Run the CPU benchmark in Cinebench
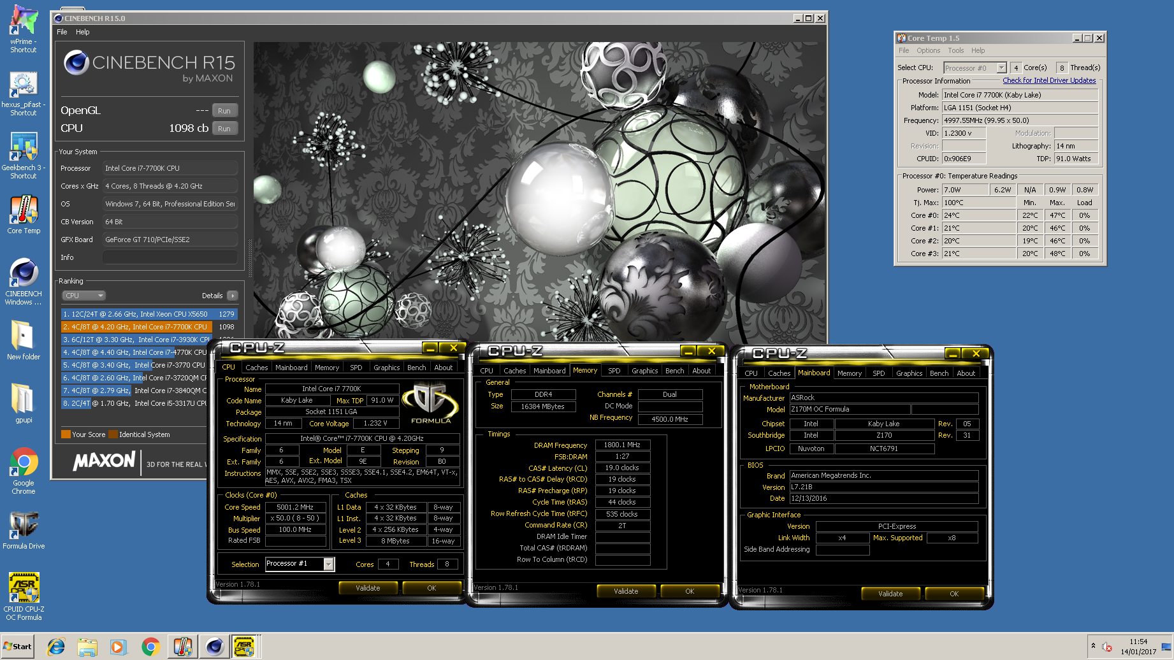 224,129
